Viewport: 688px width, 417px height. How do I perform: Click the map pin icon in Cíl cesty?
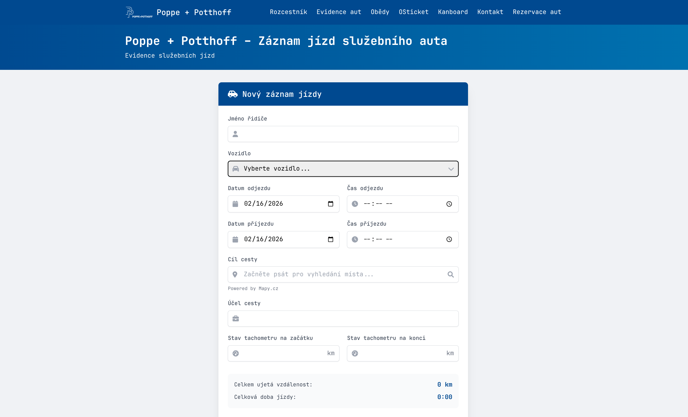(x=235, y=274)
